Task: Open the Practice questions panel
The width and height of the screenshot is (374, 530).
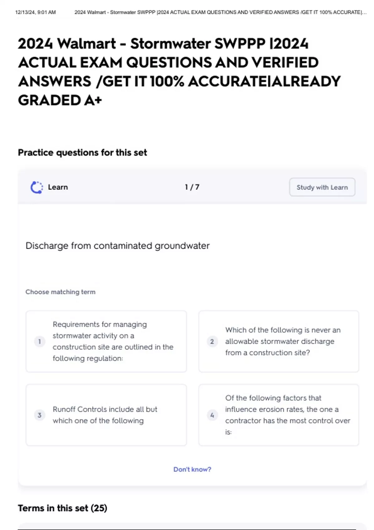Action: point(83,152)
